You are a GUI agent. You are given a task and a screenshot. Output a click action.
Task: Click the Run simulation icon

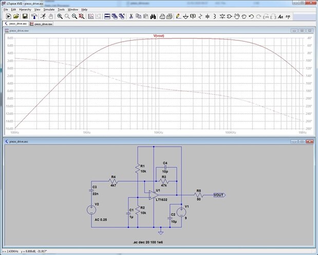point(44,16)
